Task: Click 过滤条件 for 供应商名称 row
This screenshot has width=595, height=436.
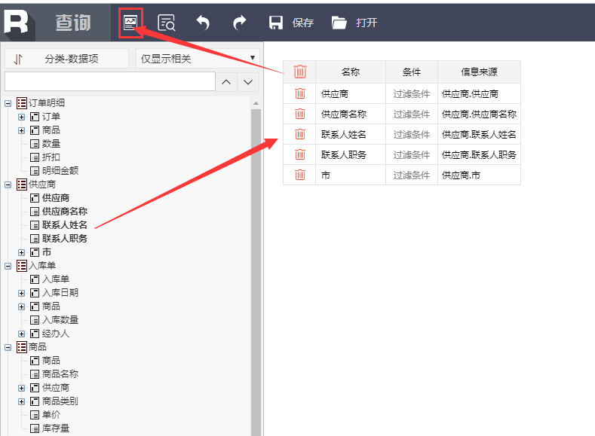Action: click(x=412, y=114)
